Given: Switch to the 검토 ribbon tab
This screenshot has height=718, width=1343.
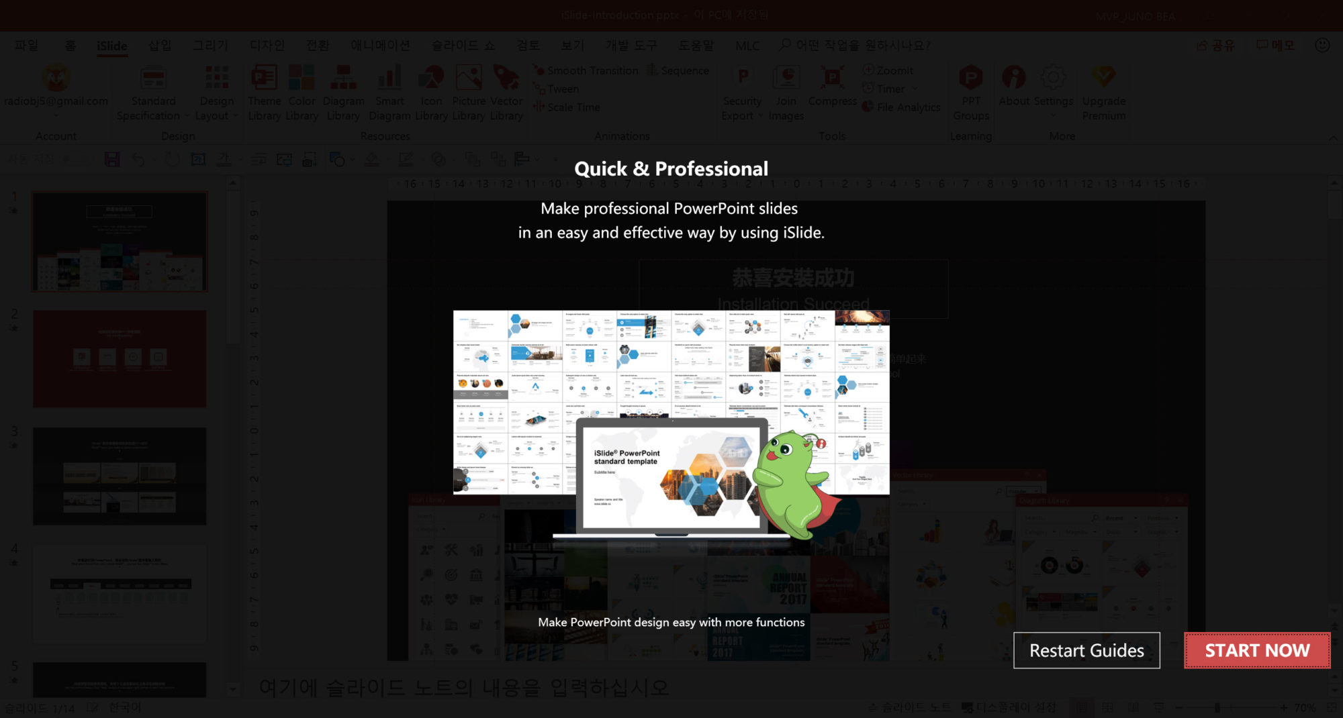Looking at the screenshot, I should point(528,45).
